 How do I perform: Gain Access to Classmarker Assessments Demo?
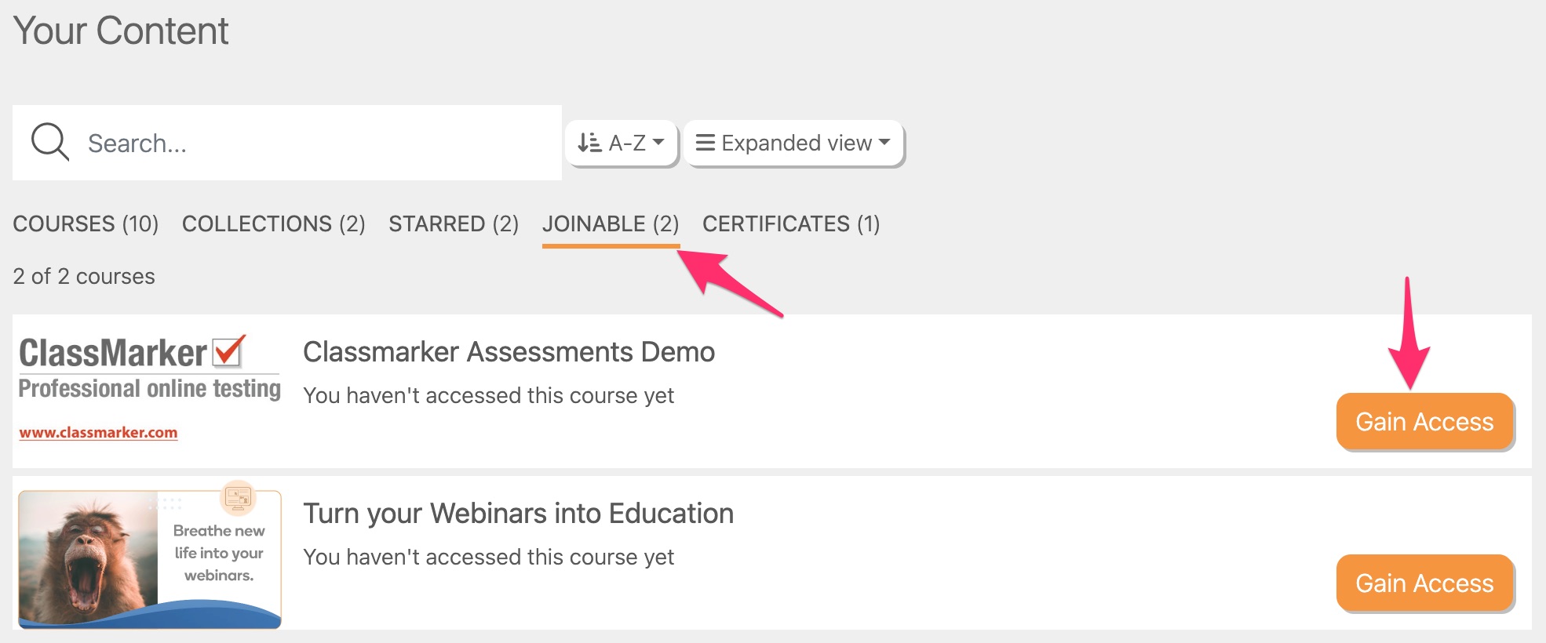[1424, 422]
